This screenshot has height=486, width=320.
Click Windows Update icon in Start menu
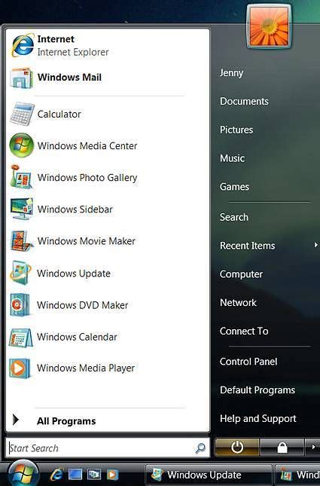click(x=21, y=273)
